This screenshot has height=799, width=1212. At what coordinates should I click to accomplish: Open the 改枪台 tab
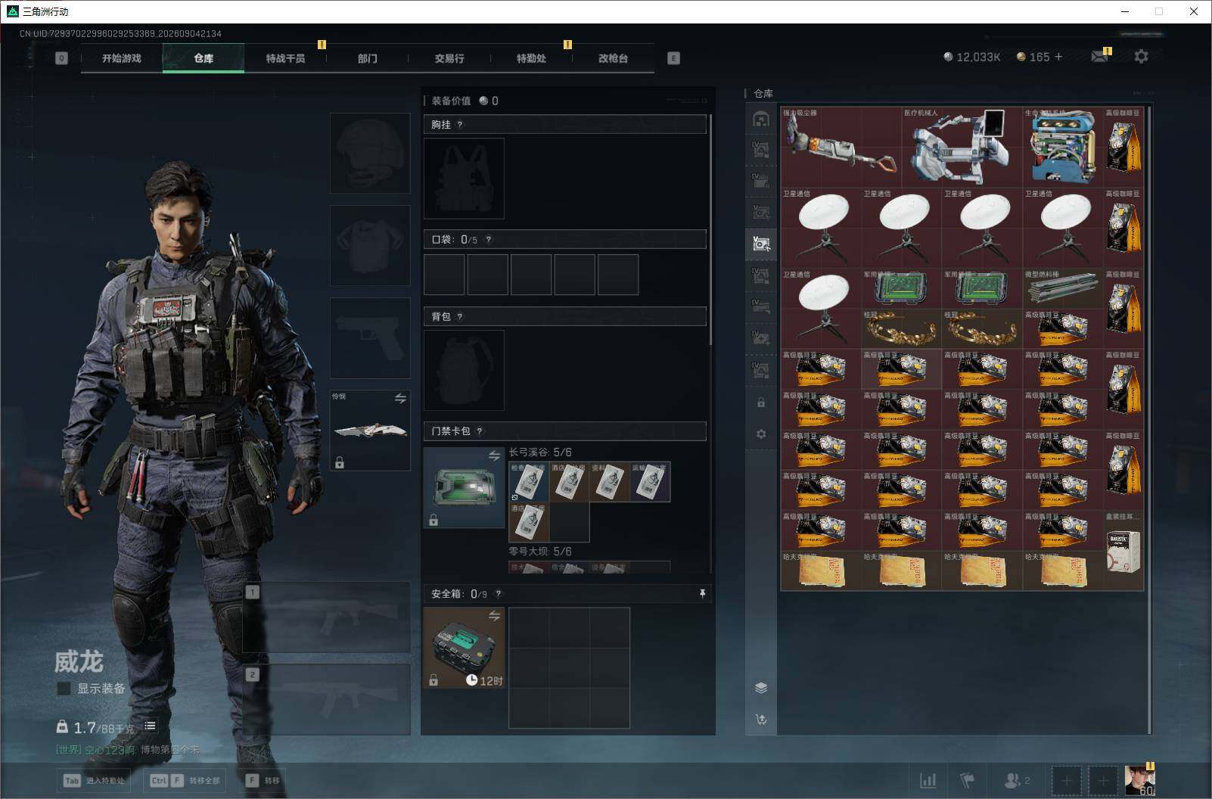point(613,58)
